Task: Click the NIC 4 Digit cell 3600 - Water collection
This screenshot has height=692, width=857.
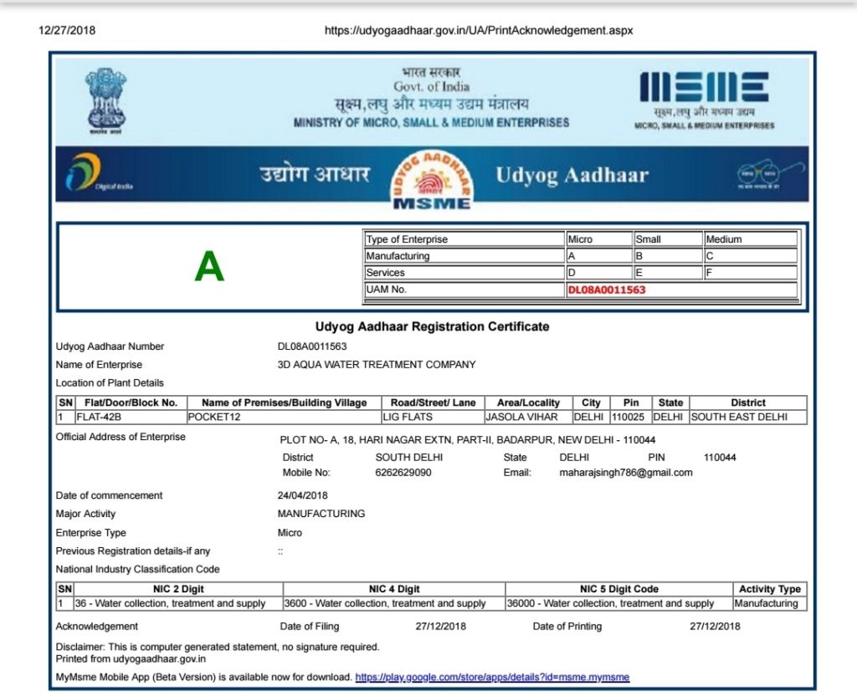Action: coord(394,603)
